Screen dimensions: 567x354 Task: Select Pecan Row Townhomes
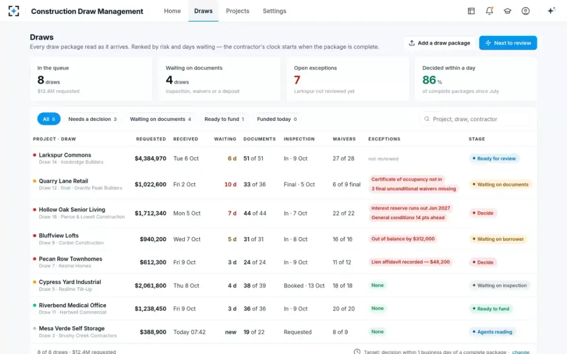click(x=70, y=259)
